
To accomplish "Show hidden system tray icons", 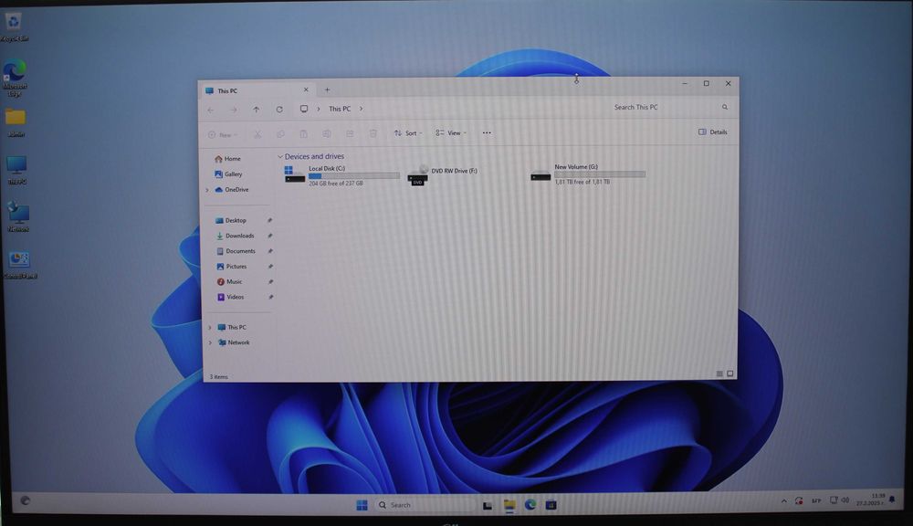I will [x=783, y=501].
